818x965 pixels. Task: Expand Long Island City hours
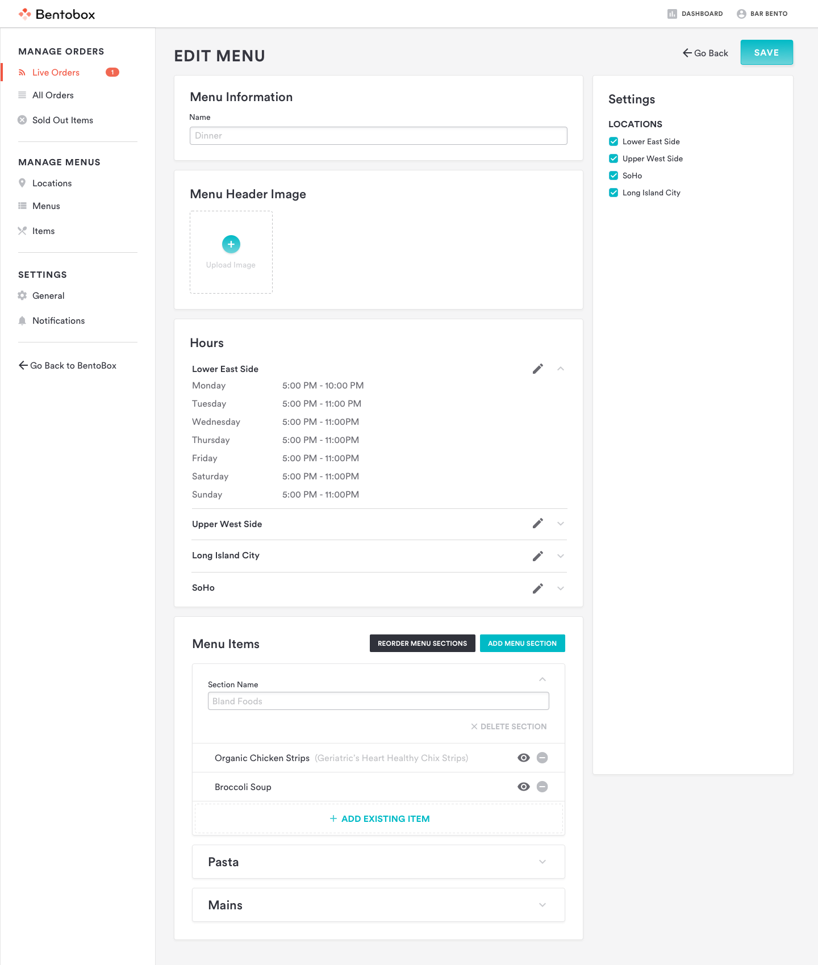pyautogui.click(x=561, y=556)
